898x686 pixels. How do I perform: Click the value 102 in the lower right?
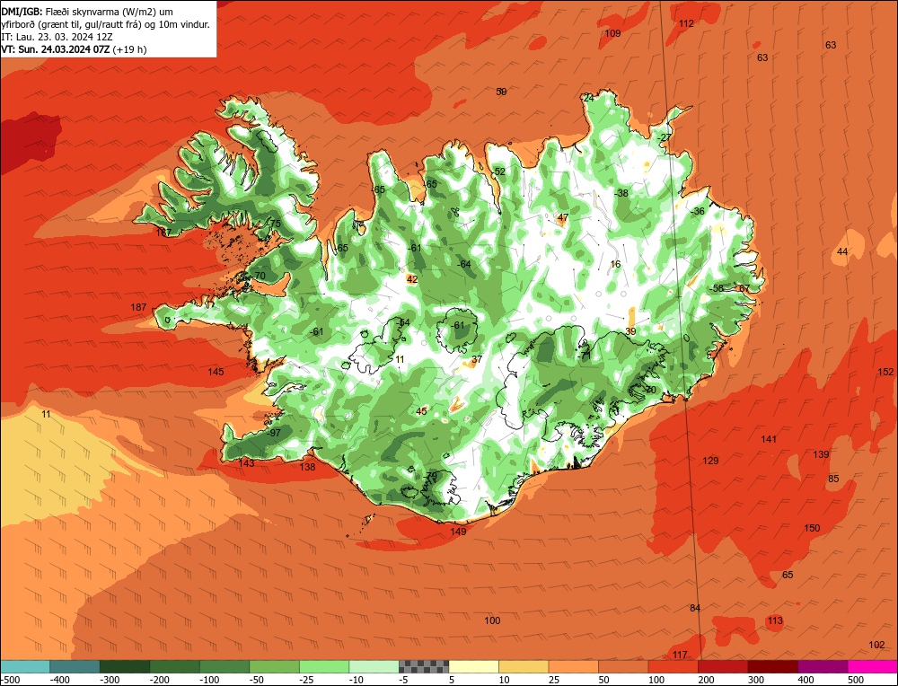pos(876,645)
